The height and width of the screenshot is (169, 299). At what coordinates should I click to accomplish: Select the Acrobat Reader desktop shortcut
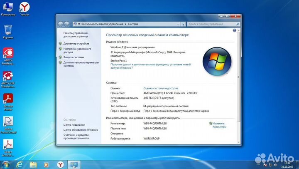coord(8,102)
